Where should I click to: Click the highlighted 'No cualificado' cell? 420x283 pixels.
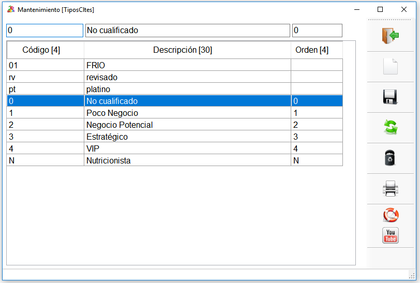click(x=187, y=101)
